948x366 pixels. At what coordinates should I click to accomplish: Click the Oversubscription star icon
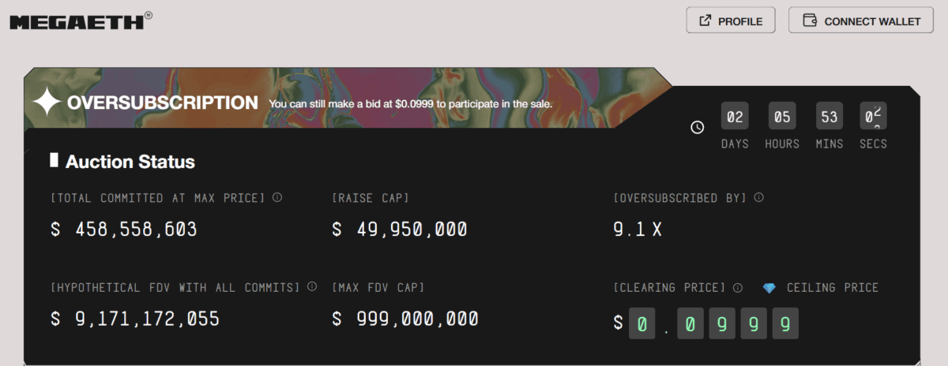(46, 103)
